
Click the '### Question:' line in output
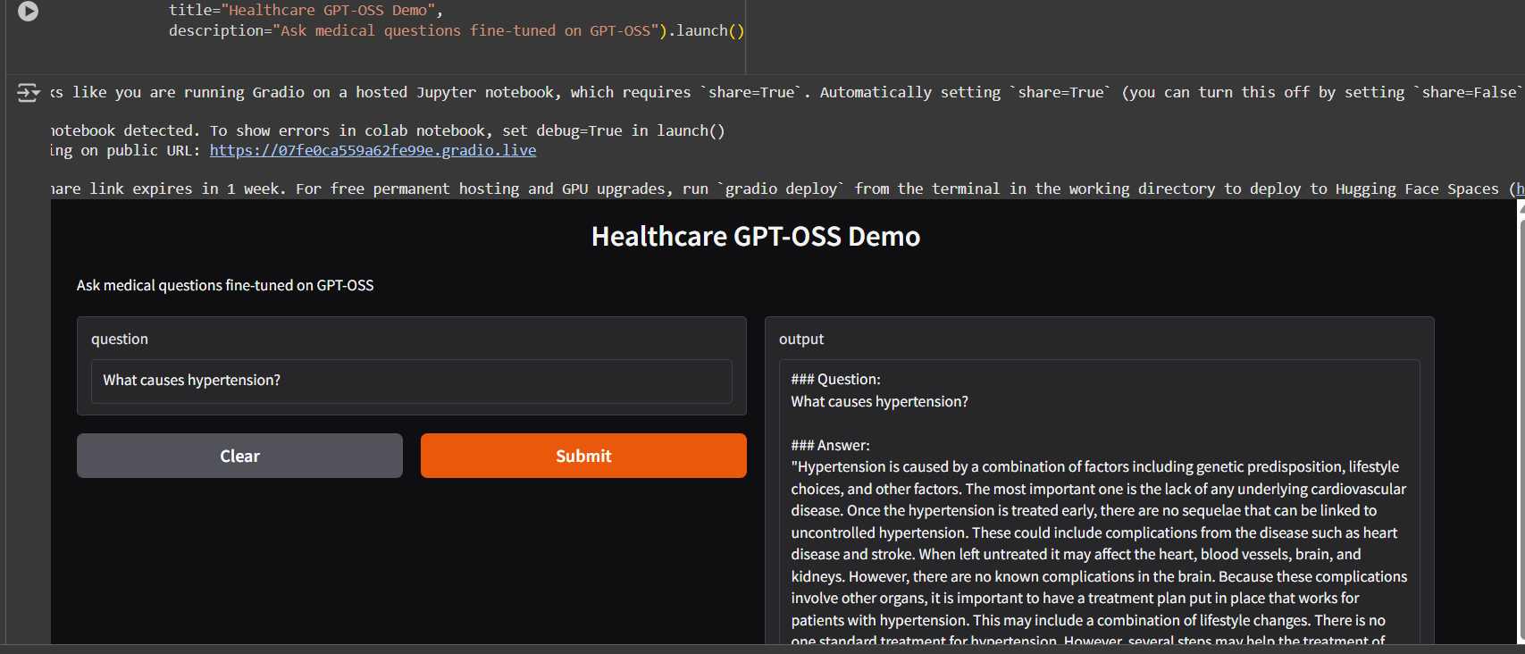pos(835,379)
